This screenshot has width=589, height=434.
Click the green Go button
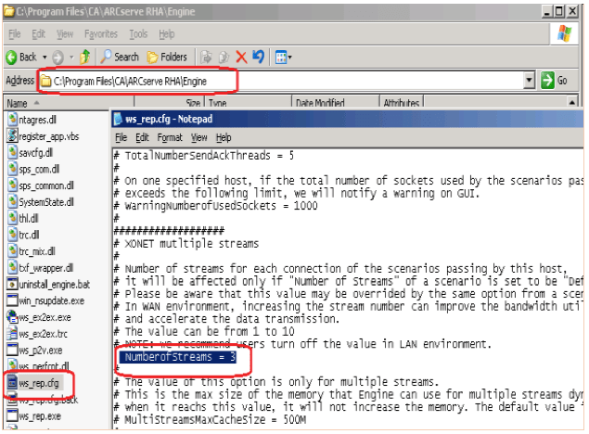tap(554, 81)
